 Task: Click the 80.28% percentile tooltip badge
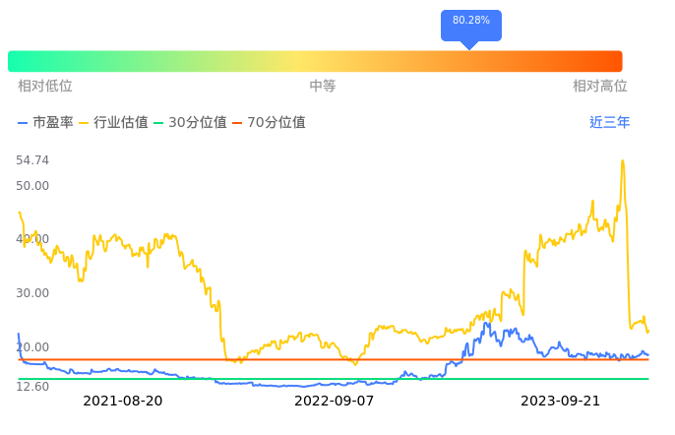pyautogui.click(x=470, y=22)
